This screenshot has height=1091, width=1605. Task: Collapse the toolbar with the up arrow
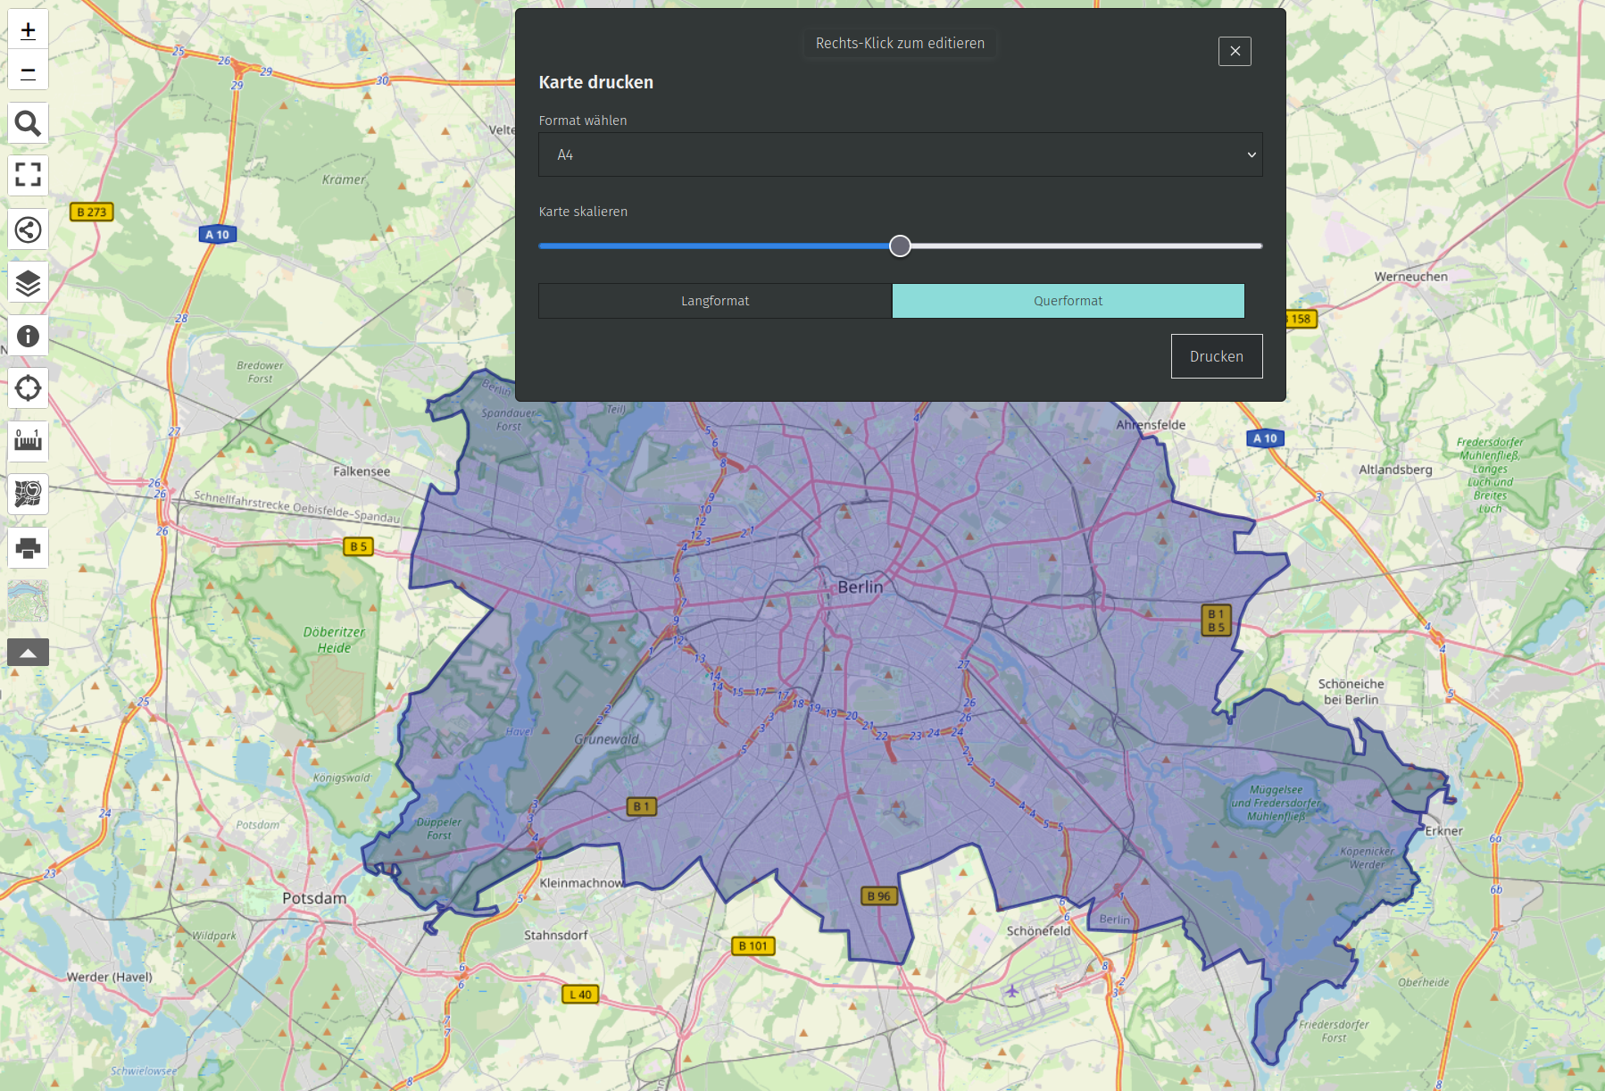(x=28, y=653)
